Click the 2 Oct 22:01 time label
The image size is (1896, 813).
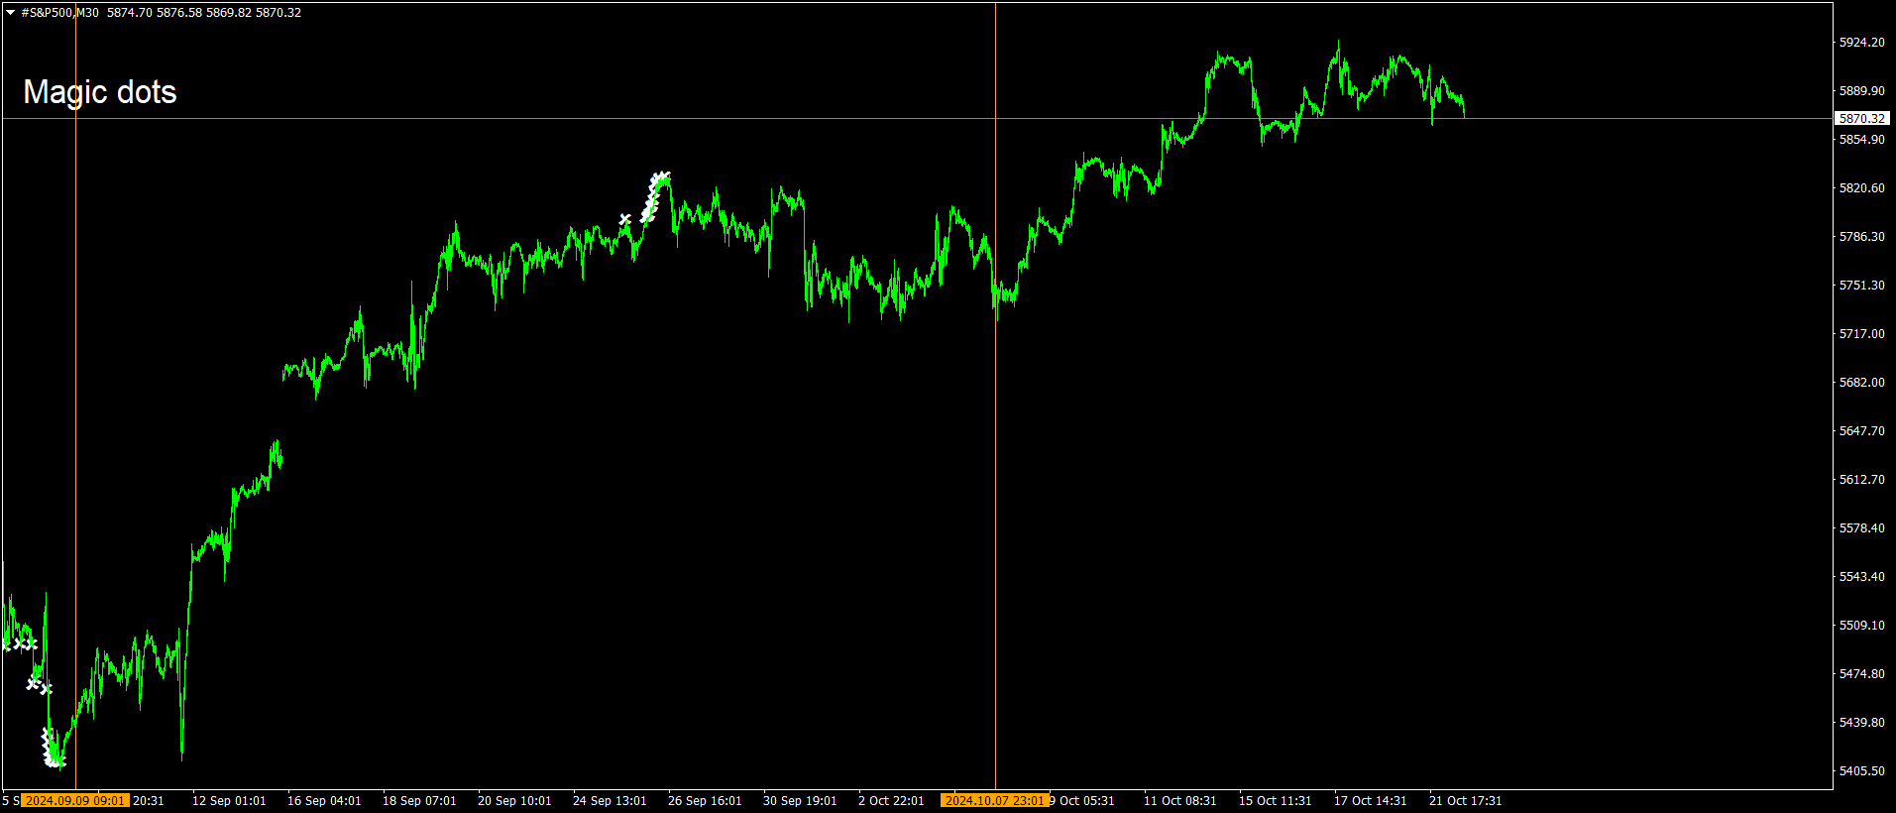tap(891, 801)
